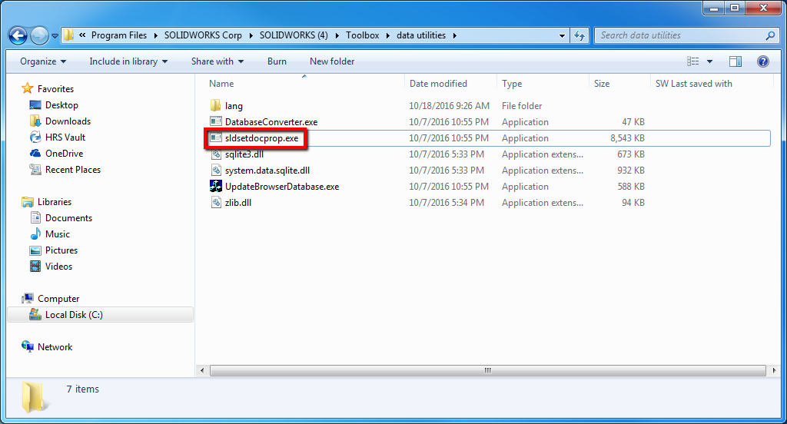
Task: Select SOLIDWORKS Corp in the address path
Action: click(203, 35)
